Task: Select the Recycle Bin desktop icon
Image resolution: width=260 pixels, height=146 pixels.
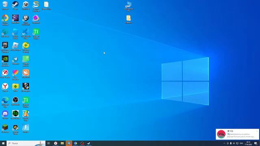Action: pyautogui.click(x=5, y=6)
